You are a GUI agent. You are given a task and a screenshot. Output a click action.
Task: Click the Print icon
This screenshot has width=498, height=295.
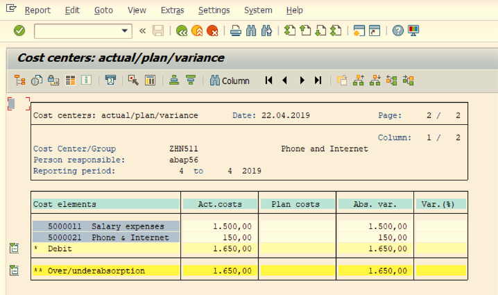pos(236,31)
